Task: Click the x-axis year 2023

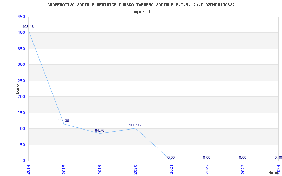Action: pyautogui.click(x=243, y=169)
